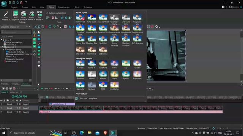Select the Cutting and splitting tool
This screenshot has width=243, height=136.
(x=56, y=13)
